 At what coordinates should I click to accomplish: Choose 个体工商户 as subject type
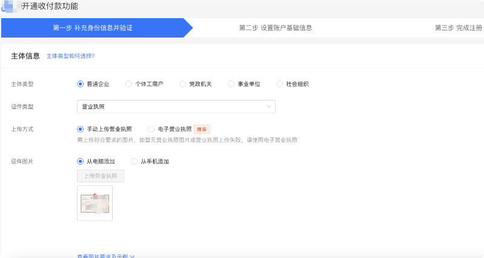click(128, 84)
